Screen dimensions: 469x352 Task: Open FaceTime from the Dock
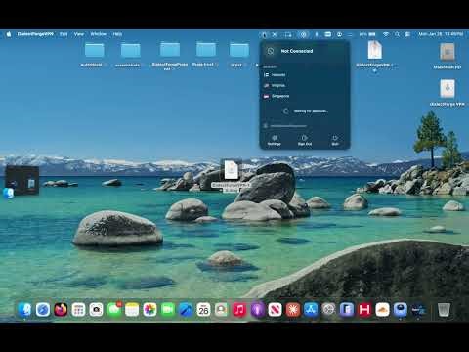point(168,310)
